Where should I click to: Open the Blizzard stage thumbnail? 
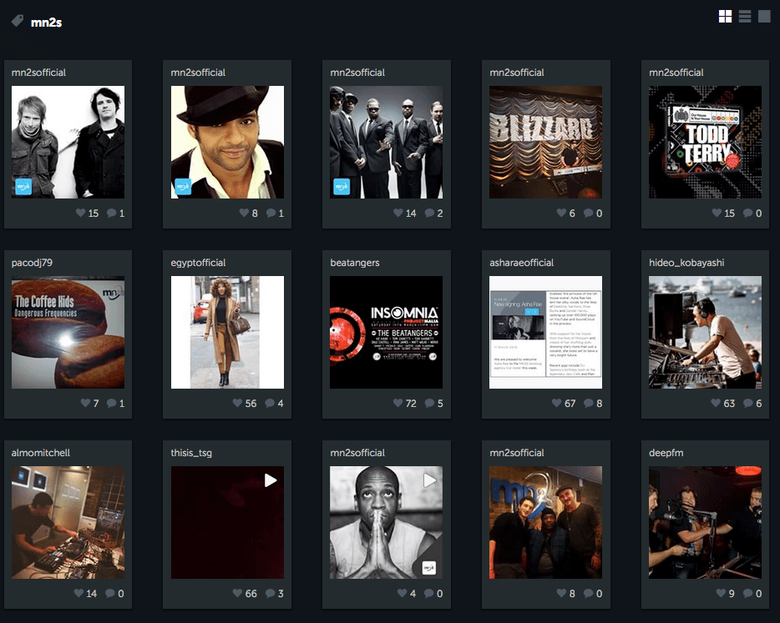(x=545, y=142)
